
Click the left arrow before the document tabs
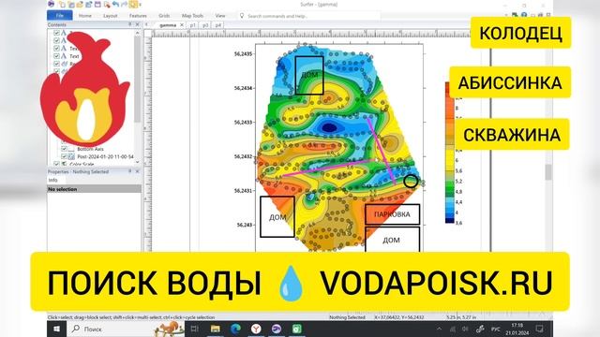click(x=146, y=25)
